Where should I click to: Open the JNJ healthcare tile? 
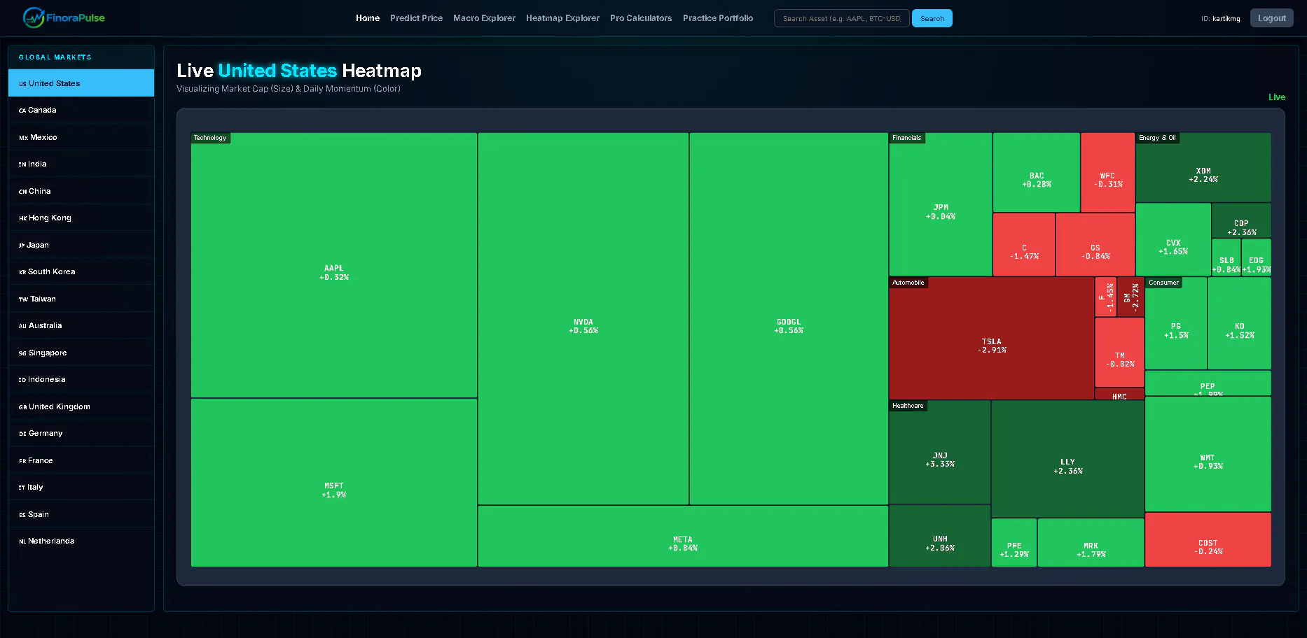coord(940,452)
